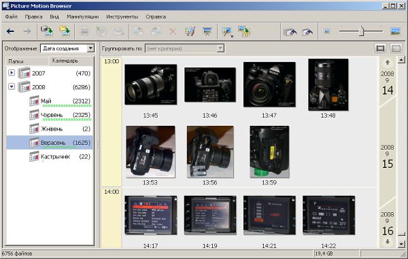Click the 14:00 hour header
The width and height of the screenshot is (408, 259).
coord(112,192)
